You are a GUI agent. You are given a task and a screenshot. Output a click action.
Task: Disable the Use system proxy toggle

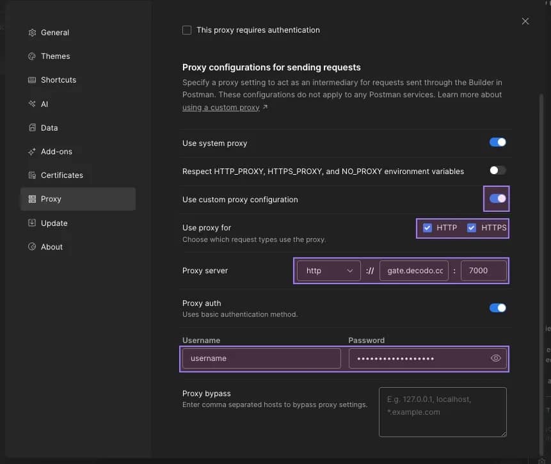(497, 143)
